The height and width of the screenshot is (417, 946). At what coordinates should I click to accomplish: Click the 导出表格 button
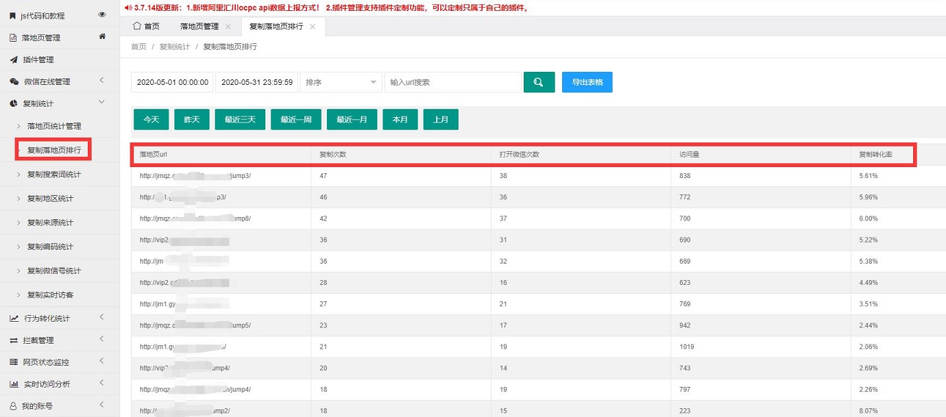point(587,82)
